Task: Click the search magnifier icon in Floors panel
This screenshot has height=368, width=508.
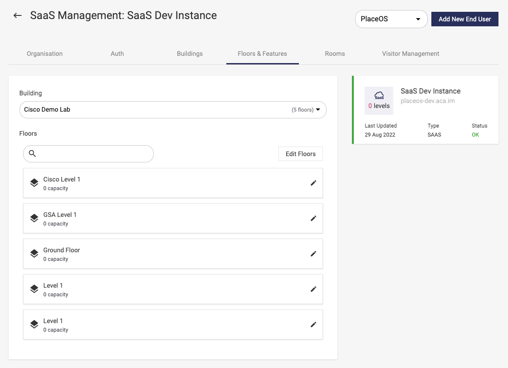Action: point(32,154)
